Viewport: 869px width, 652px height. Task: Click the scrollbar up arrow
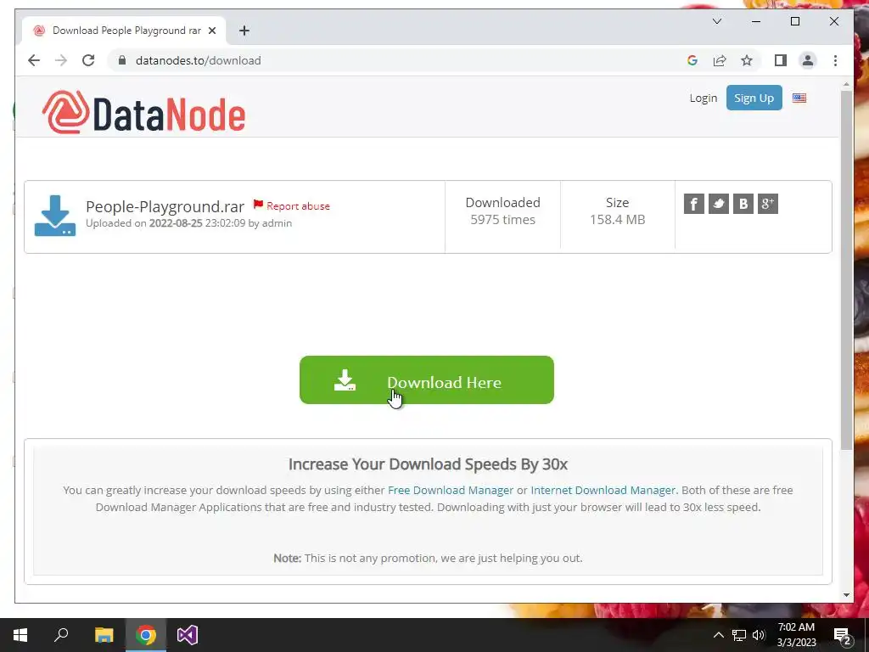point(846,84)
